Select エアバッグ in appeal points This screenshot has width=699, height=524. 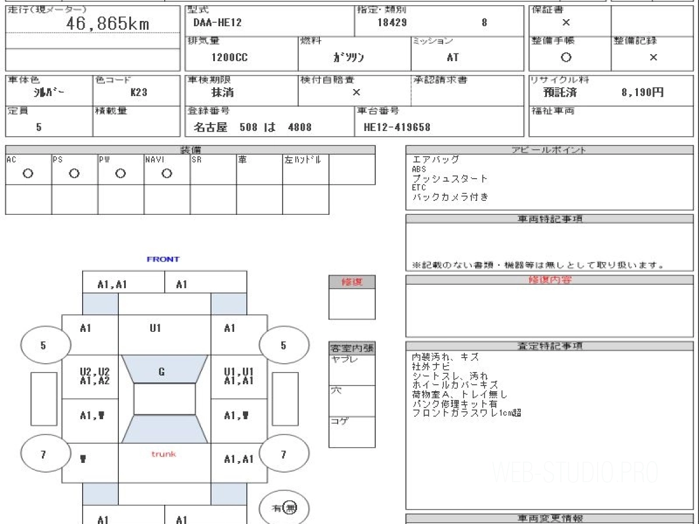pyautogui.click(x=436, y=159)
